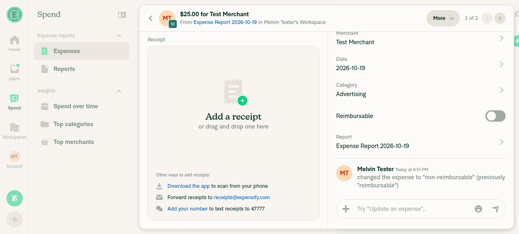This screenshot has height=234, width=519.
Task: Click the Download the app link
Action: [x=189, y=186]
